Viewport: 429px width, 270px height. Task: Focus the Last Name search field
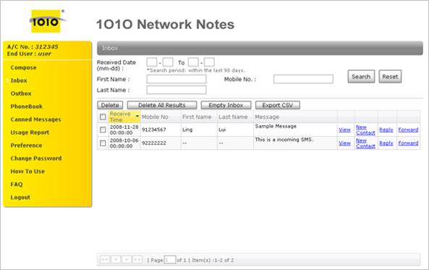click(x=177, y=90)
